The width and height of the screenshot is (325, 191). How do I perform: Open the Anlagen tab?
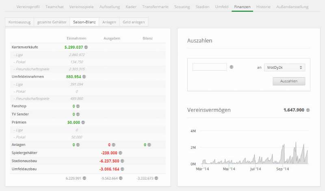pos(109,22)
